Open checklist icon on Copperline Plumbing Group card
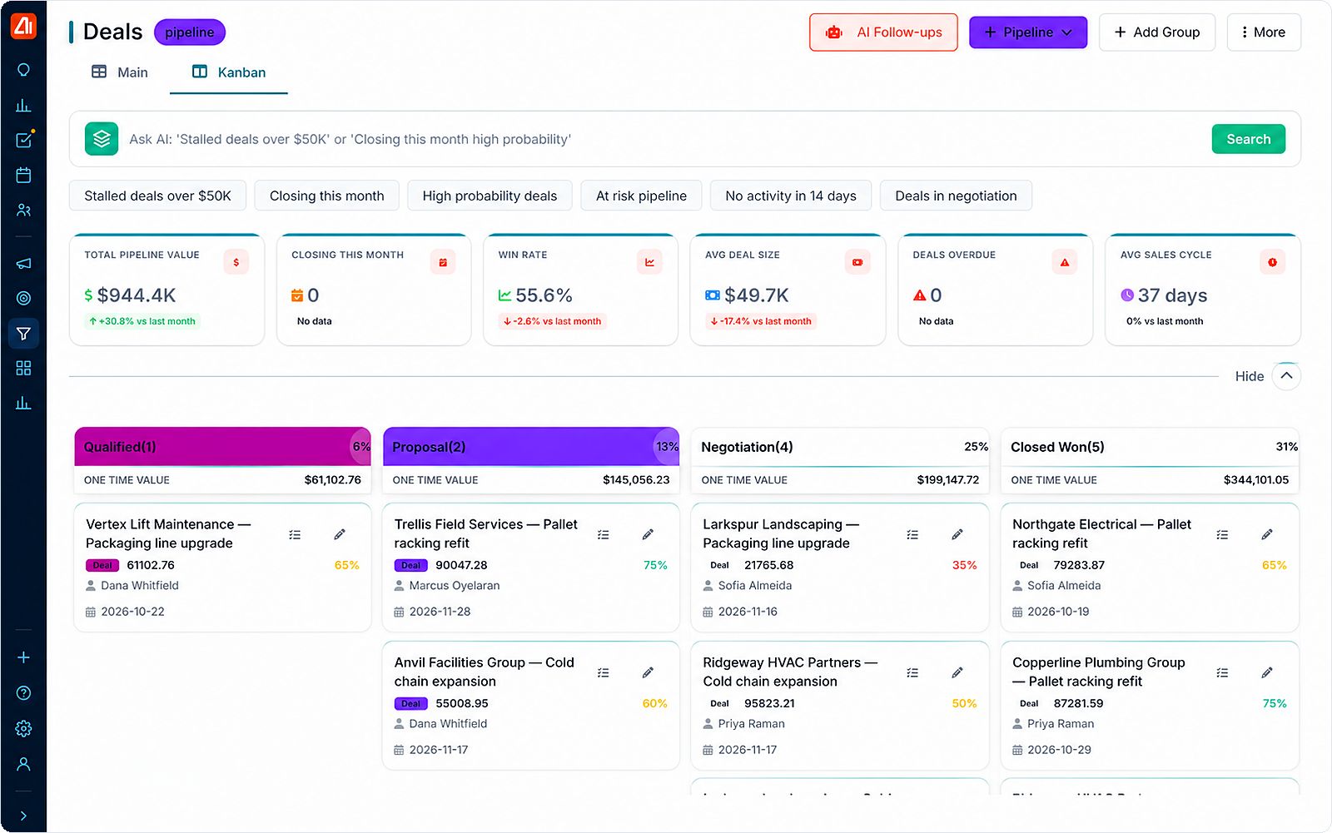Screen dimensions: 1332x833 1222,672
